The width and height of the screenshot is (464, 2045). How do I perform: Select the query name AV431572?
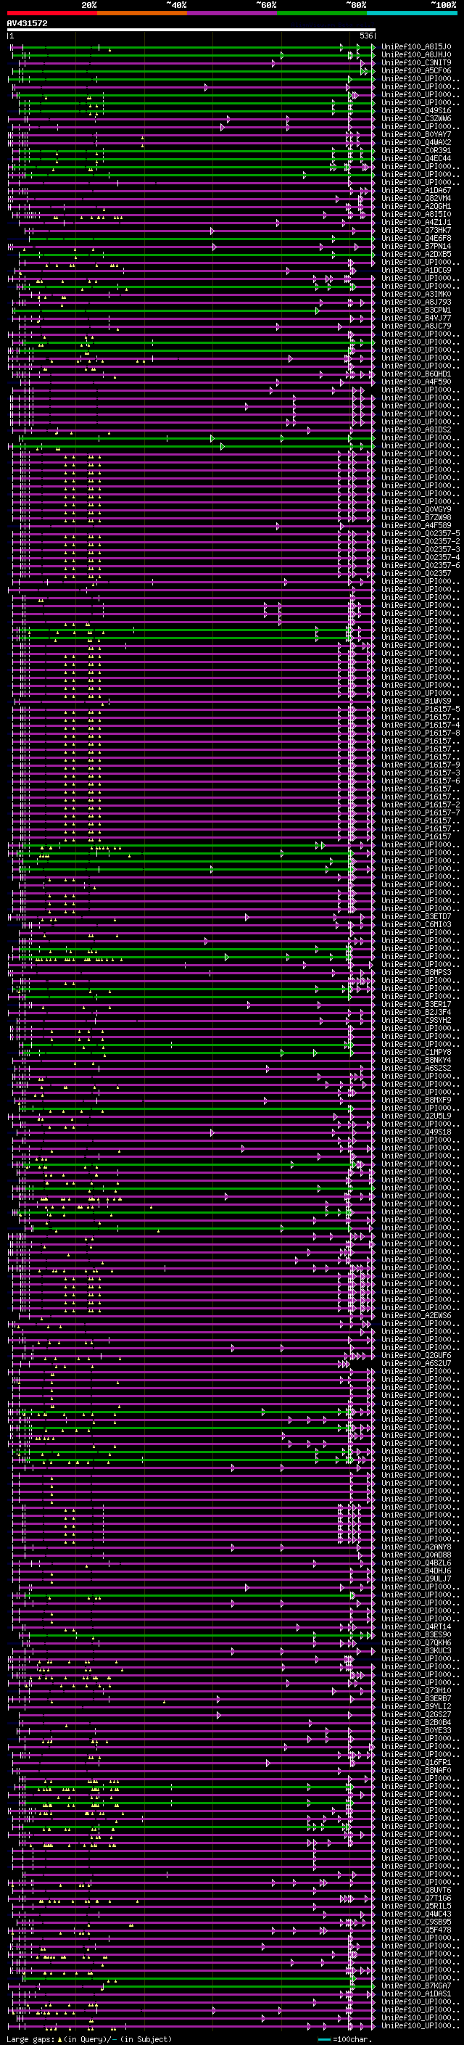click(x=27, y=24)
